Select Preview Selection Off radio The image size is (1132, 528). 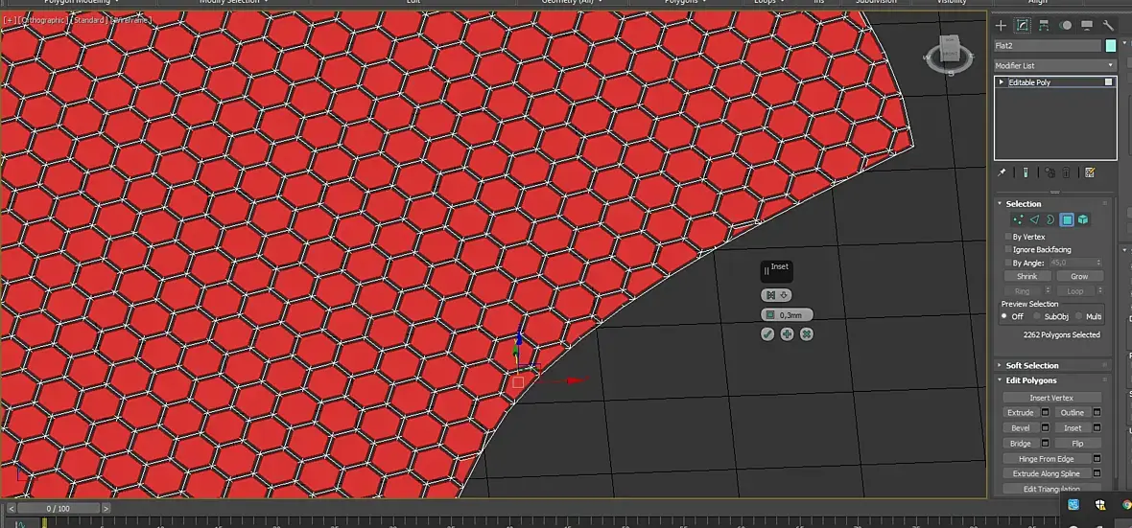[1004, 316]
